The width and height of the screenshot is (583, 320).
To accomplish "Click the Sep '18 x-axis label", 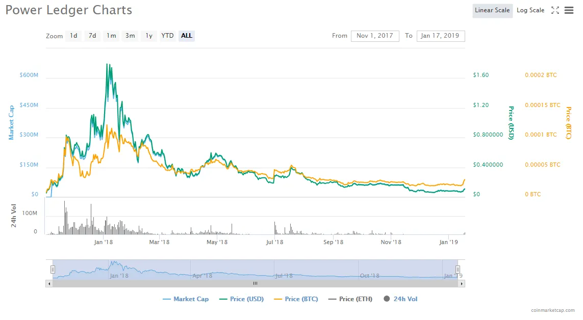I will pos(334,242).
